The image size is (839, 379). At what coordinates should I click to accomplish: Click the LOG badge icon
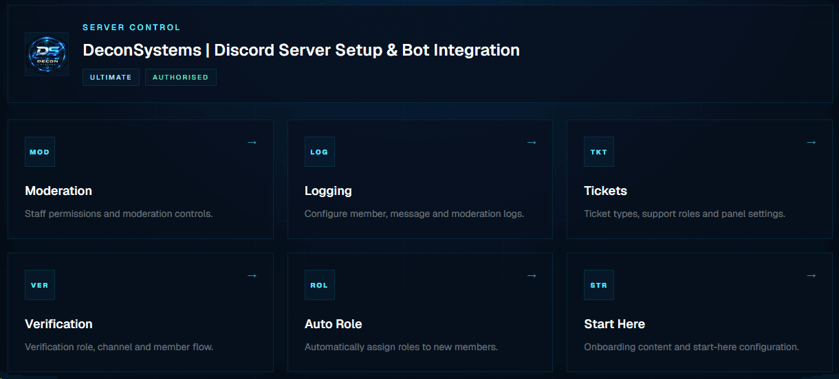320,152
